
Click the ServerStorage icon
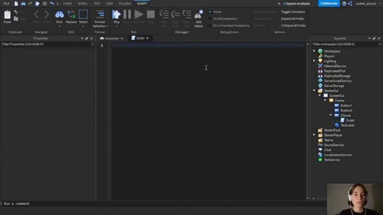[320, 85]
